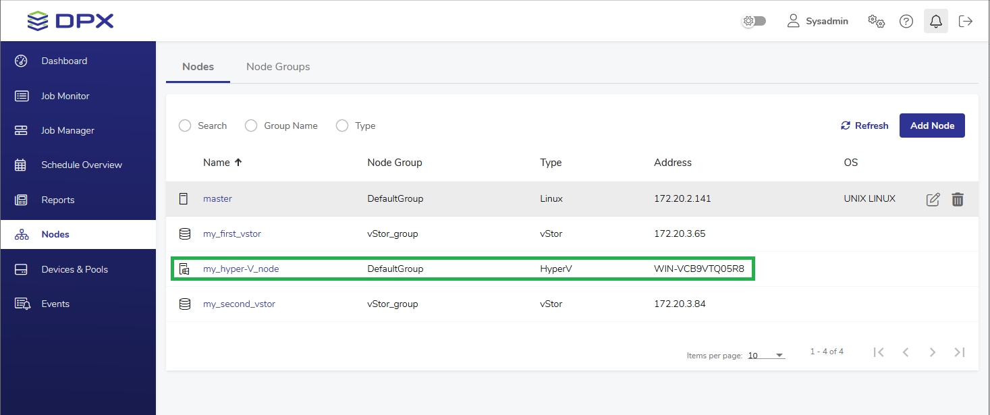The height and width of the screenshot is (415, 990).
Task: Open the Items per page dropdown
Action: pyautogui.click(x=766, y=356)
